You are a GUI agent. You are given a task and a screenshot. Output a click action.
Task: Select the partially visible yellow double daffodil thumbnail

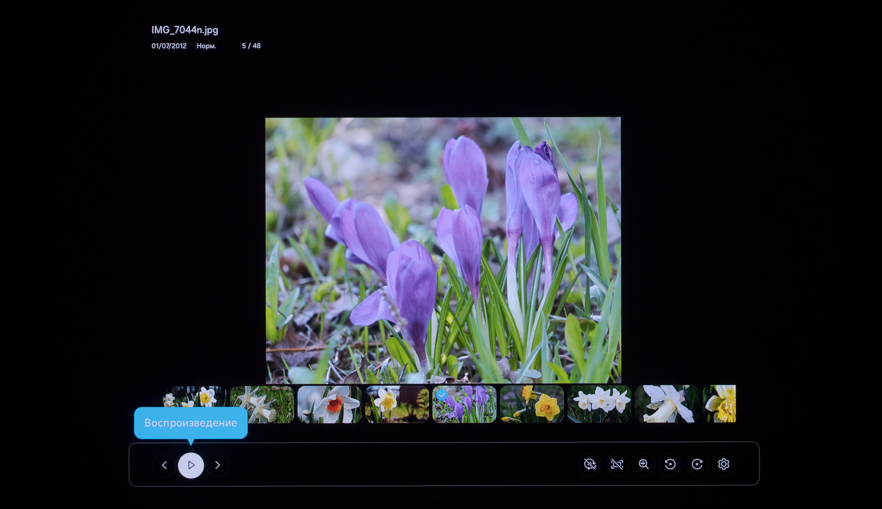[720, 404]
